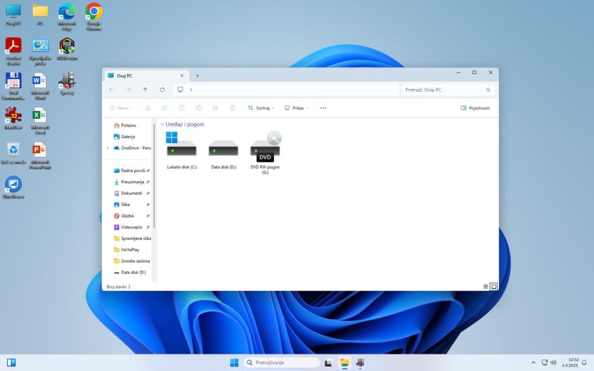Viewport: 594px width, 371px height.
Task: Expand OneDrive - Personal tree node
Action: click(107, 148)
